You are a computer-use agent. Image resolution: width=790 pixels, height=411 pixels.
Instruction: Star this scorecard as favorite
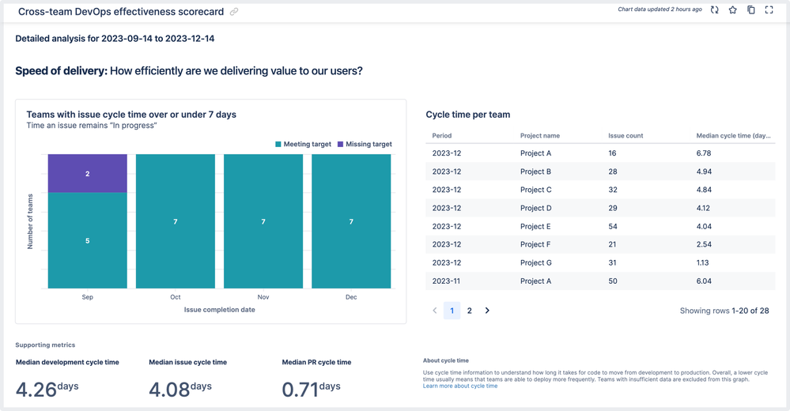[x=732, y=9]
